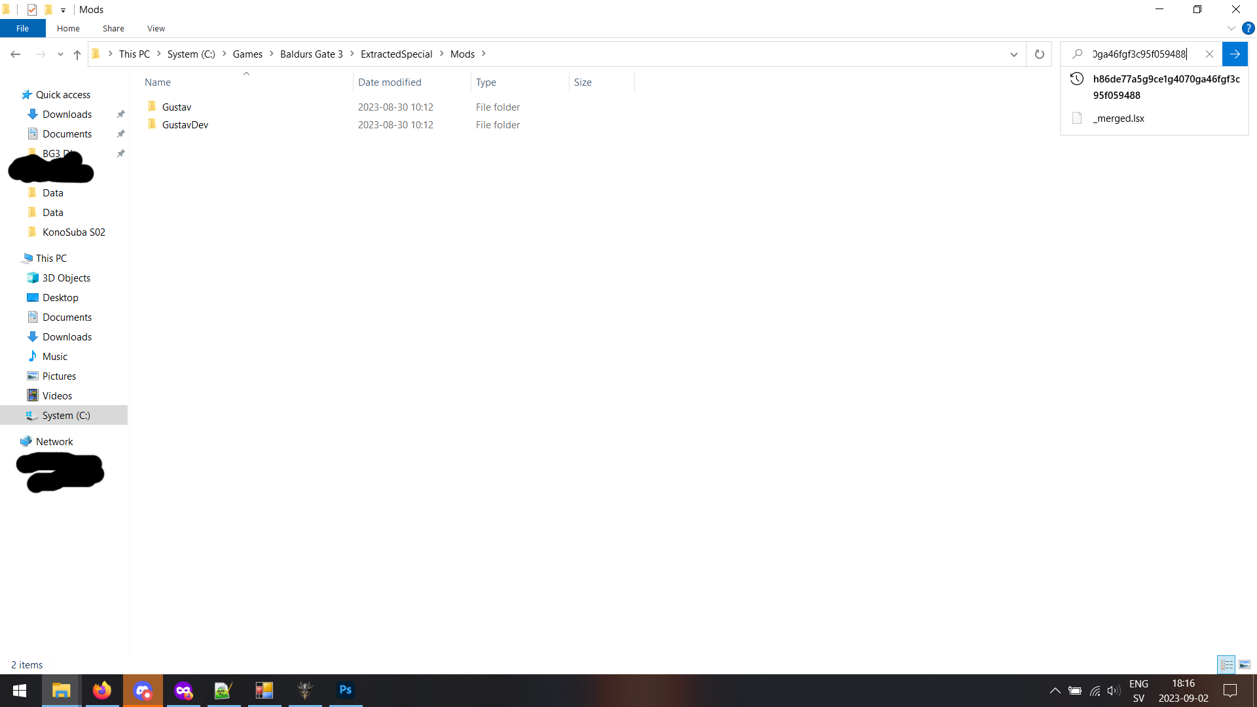
Task: Open KonoSuba S02 folder in sidebar
Action: (x=73, y=232)
